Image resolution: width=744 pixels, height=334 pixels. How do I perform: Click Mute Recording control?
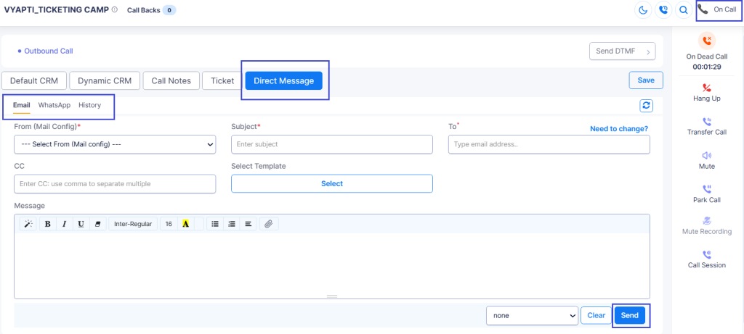pyautogui.click(x=707, y=226)
